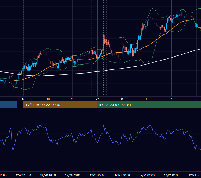Click the 4 hour axis label
This screenshot has height=178, width=201.
click(171, 99)
